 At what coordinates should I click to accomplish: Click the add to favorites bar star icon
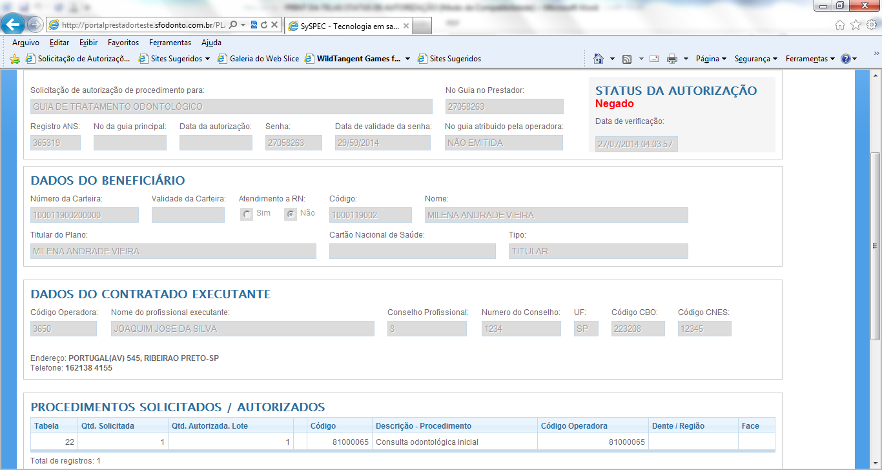(15, 59)
